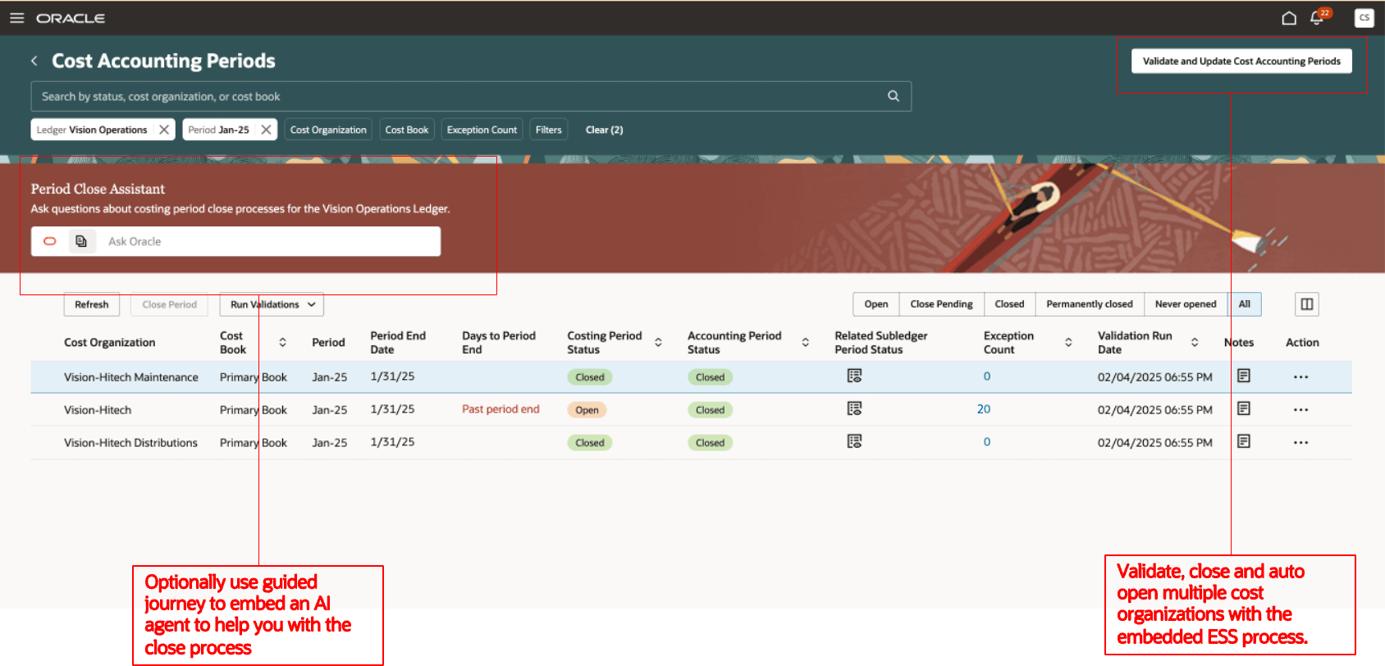
Task: Remove the Ledger Vision Operations filter chip
Action: tap(164, 130)
